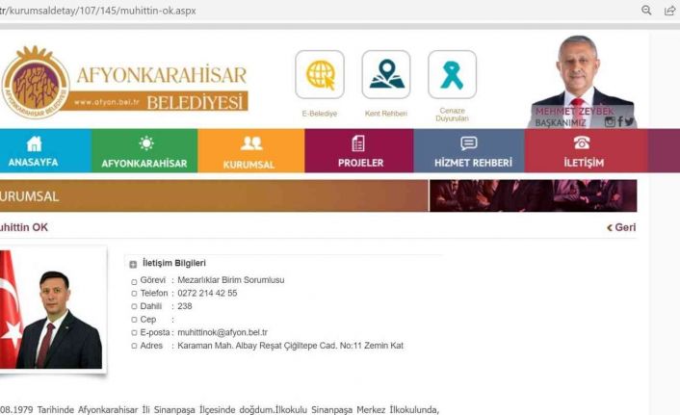
Task: Click the BAŞKANIMIZ caption
Action: [x=561, y=122]
